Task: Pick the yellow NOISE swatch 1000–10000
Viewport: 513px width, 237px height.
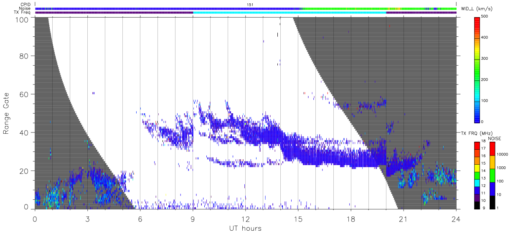Action: click(492, 161)
